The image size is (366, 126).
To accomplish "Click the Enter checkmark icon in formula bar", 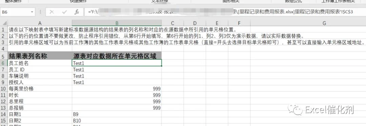I will 64,12.
